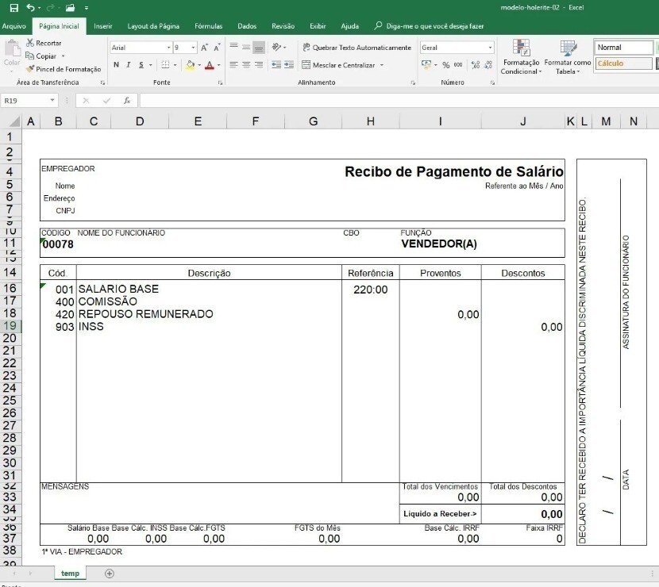Click the increase font size icon
Viewport: 659px width, 587px height.
[x=204, y=48]
